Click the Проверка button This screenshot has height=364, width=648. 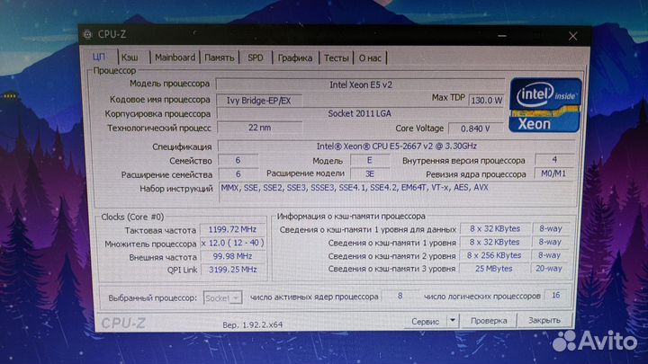coord(489,319)
